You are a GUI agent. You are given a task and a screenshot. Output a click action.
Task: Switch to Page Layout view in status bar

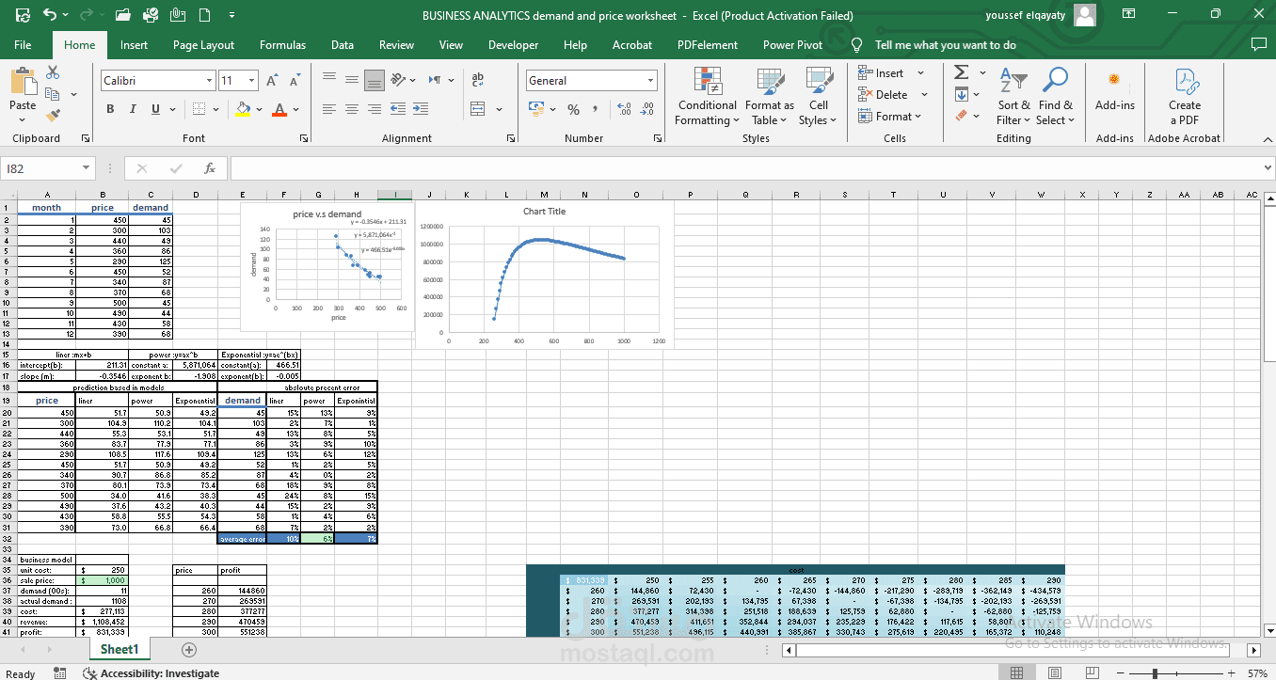click(x=1054, y=673)
